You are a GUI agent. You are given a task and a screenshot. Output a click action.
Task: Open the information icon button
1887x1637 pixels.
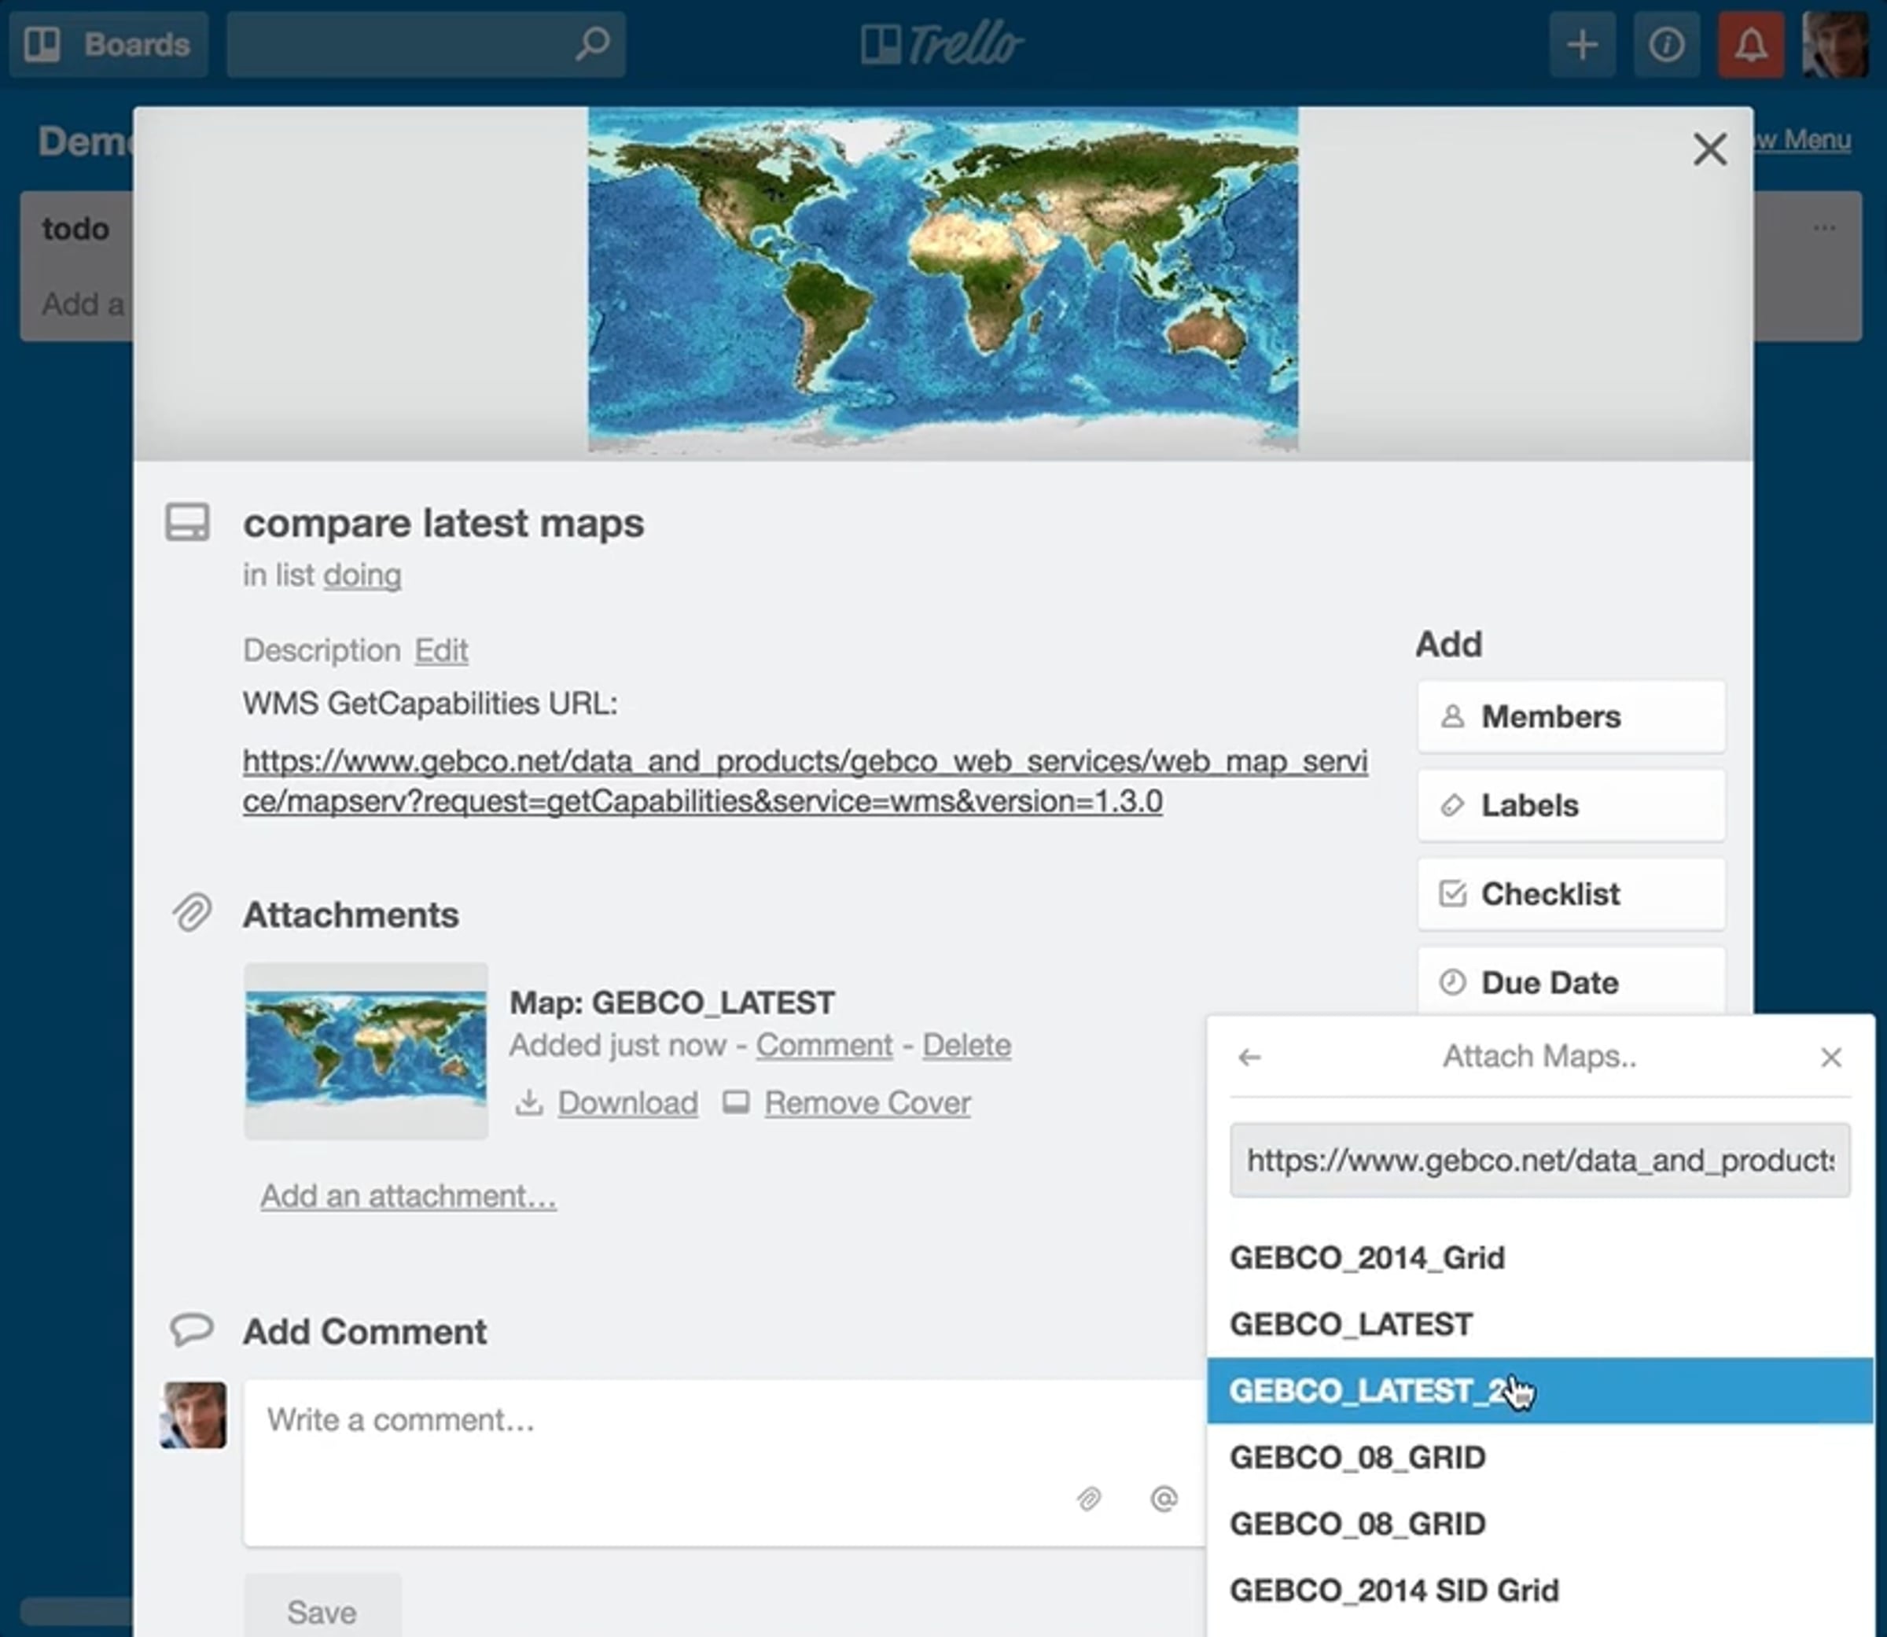pos(1667,44)
